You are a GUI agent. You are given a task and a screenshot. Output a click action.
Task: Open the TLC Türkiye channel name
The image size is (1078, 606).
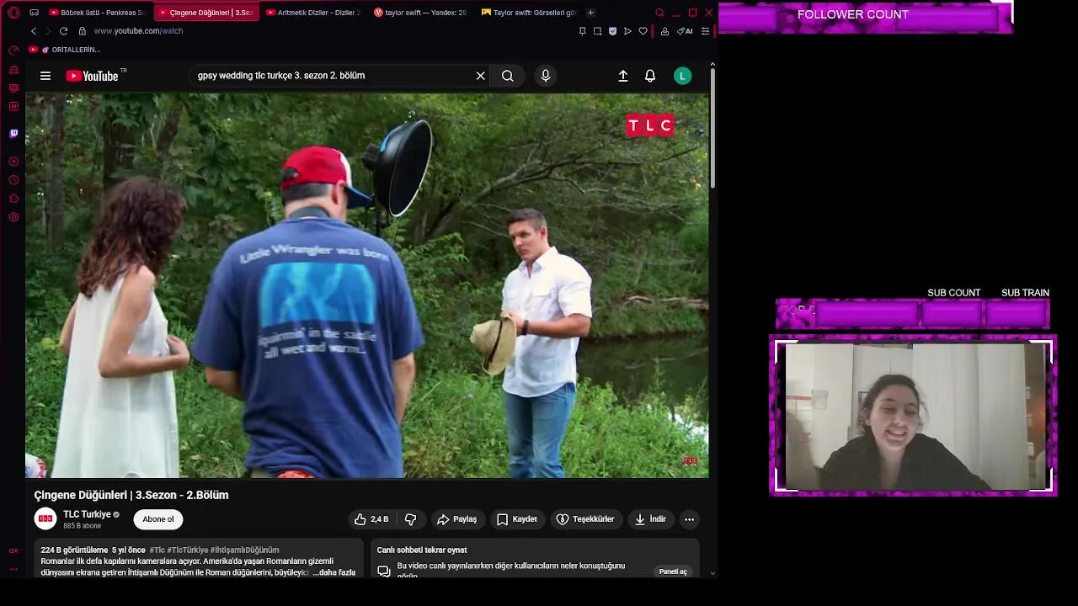coord(88,514)
